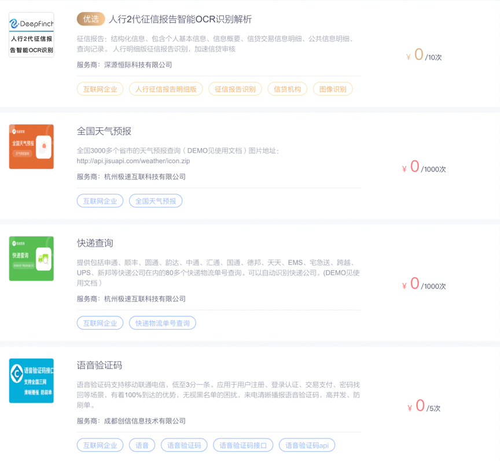500x461 pixels.
Task: Click the 提供包括申通、顺丰 description text
Action: (218, 272)
